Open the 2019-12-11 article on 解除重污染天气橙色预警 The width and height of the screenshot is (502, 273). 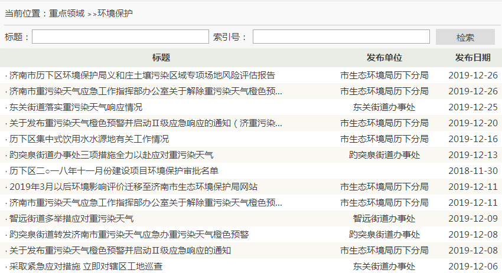pos(146,203)
